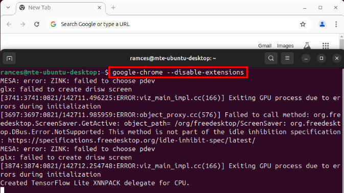
Task: Click the green ramces@mte-ubuntu-desktop prompt text
Action: pos(49,73)
